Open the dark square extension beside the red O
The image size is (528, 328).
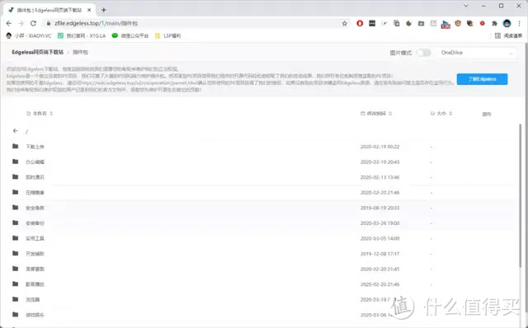click(x=372, y=23)
